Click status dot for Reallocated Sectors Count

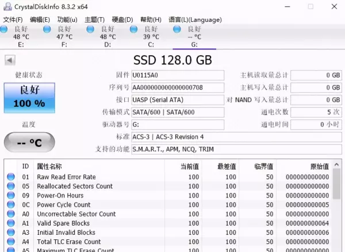[11, 186]
